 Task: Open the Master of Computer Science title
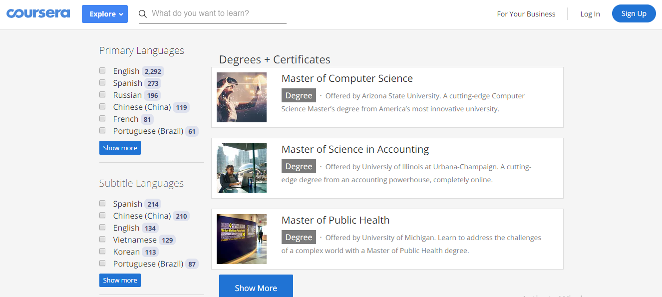point(347,78)
